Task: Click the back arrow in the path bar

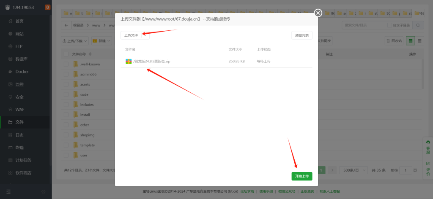Action: point(66,25)
